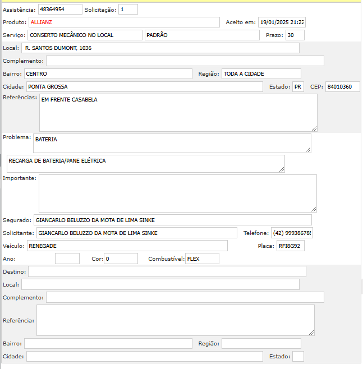Select the Telefone field
Image resolution: width=363 pixels, height=369 pixels.
[x=292, y=233]
